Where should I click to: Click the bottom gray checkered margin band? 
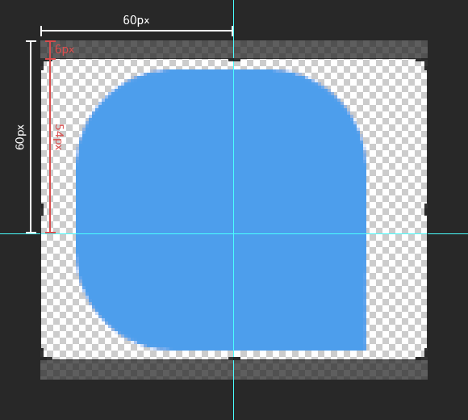click(234, 370)
